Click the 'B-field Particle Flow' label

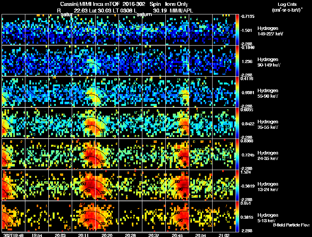coord(291,225)
